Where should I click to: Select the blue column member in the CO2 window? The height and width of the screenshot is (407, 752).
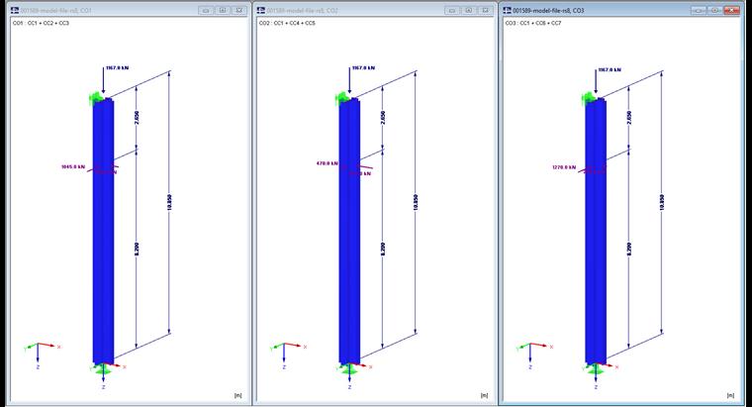(x=349, y=231)
